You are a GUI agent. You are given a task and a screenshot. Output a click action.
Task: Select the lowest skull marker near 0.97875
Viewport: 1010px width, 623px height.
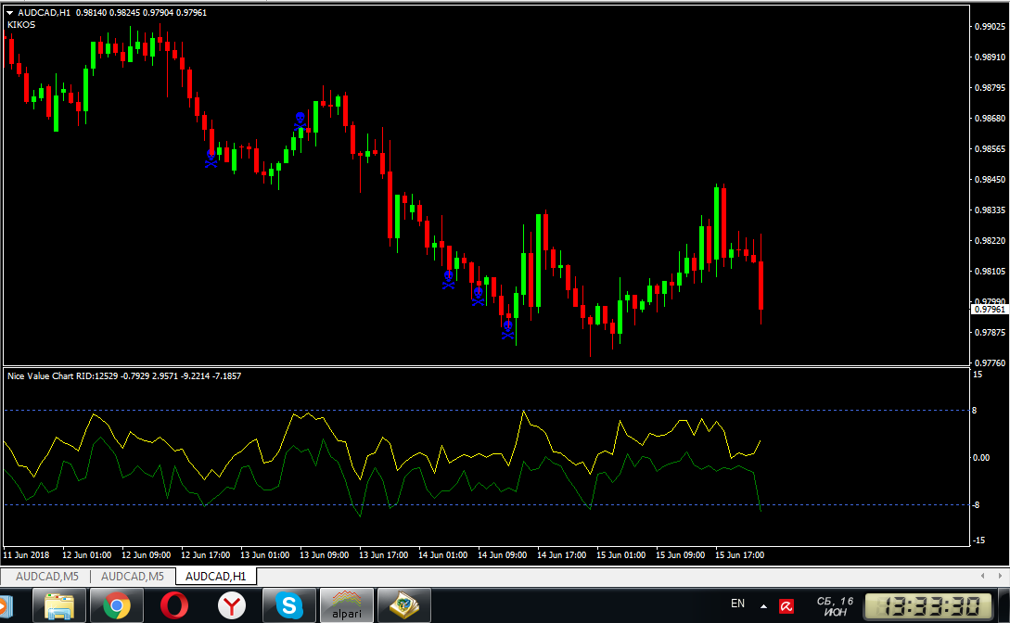508,327
